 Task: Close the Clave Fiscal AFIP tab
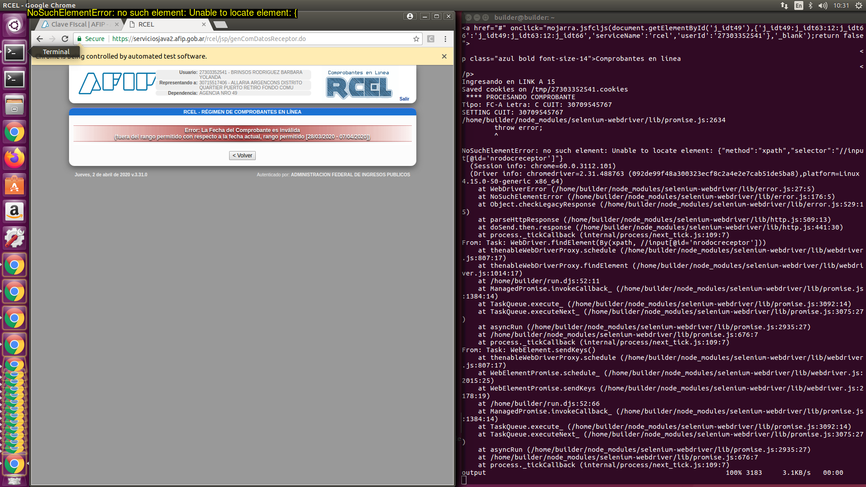click(117, 24)
